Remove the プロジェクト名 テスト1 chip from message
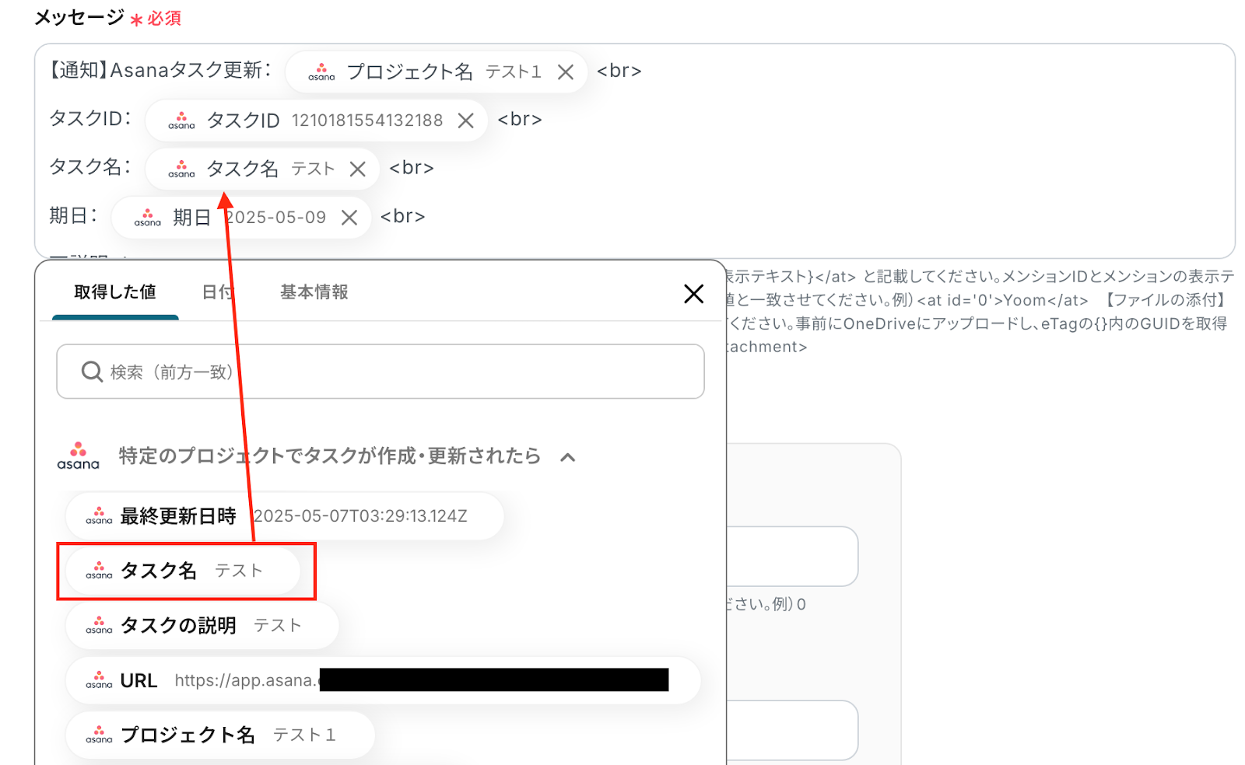This screenshot has width=1245, height=765. [x=566, y=72]
